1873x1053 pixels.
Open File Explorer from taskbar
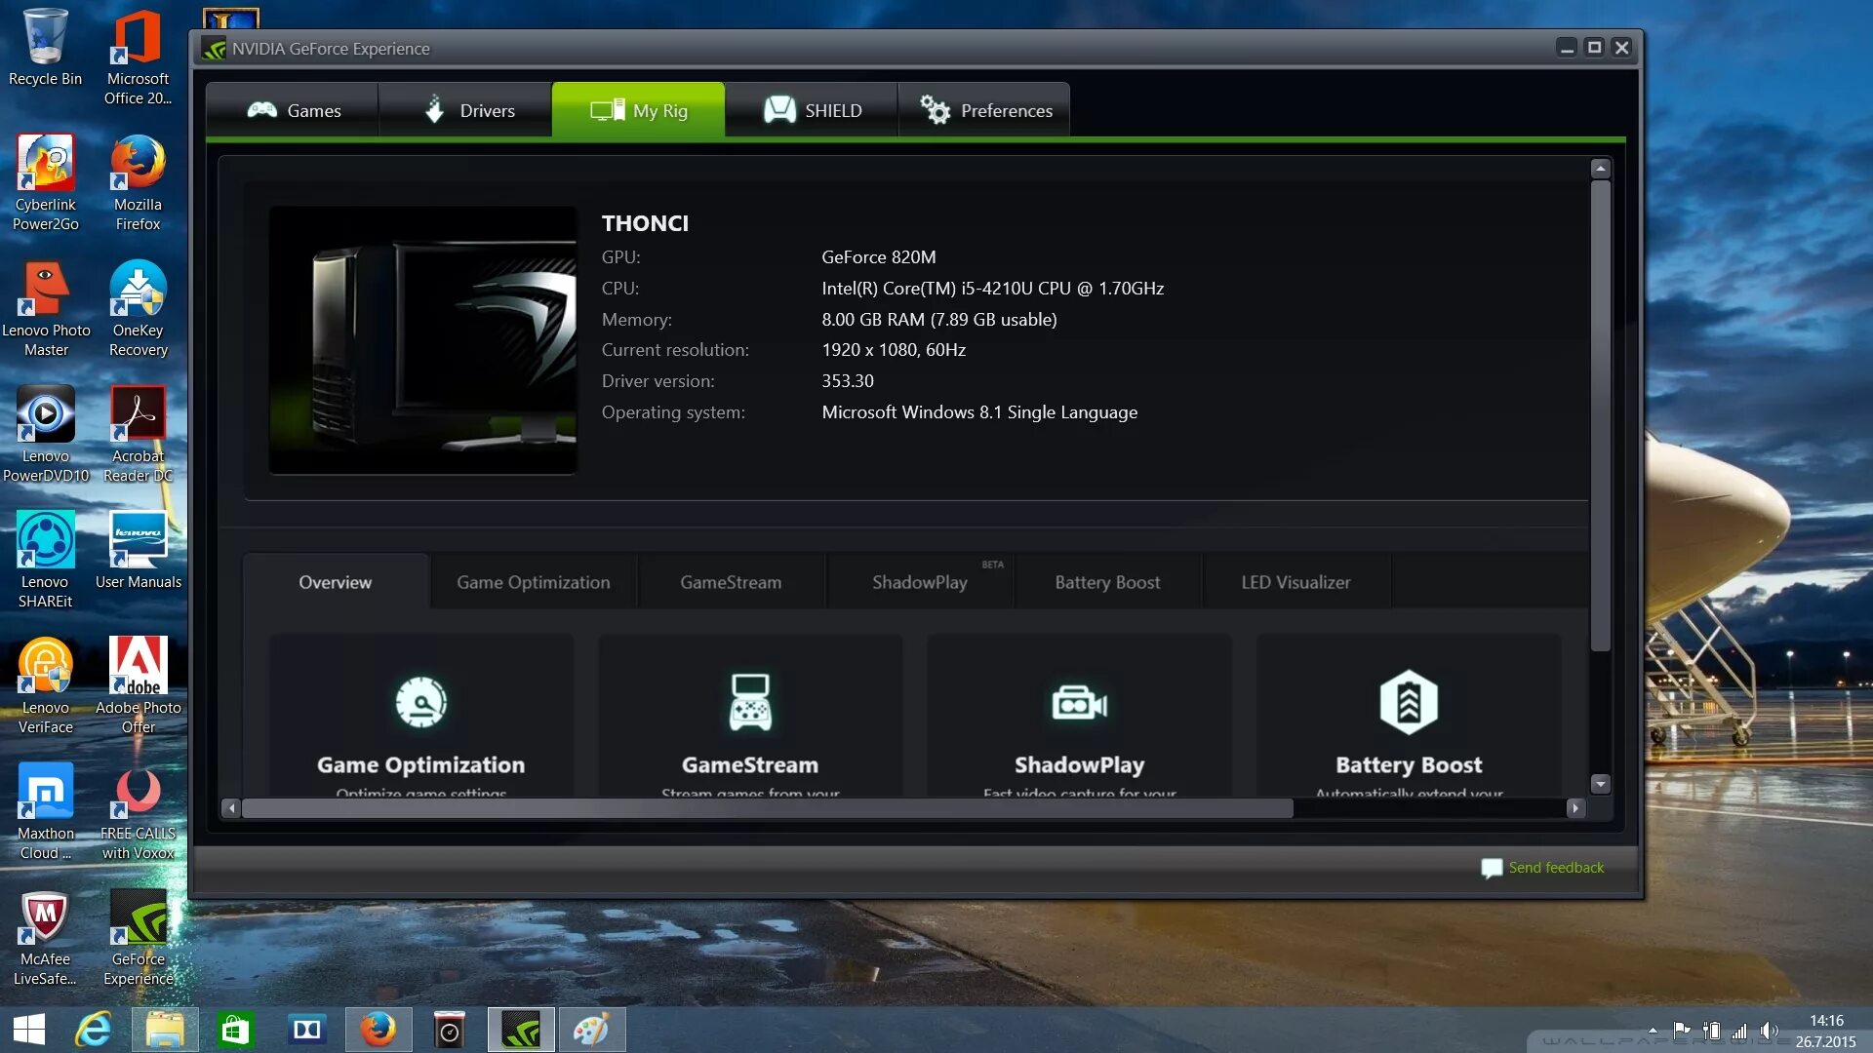pyautogui.click(x=165, y=1030)
